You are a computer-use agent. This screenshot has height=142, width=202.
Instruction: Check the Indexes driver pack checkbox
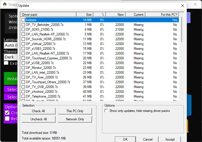[23, 20]
